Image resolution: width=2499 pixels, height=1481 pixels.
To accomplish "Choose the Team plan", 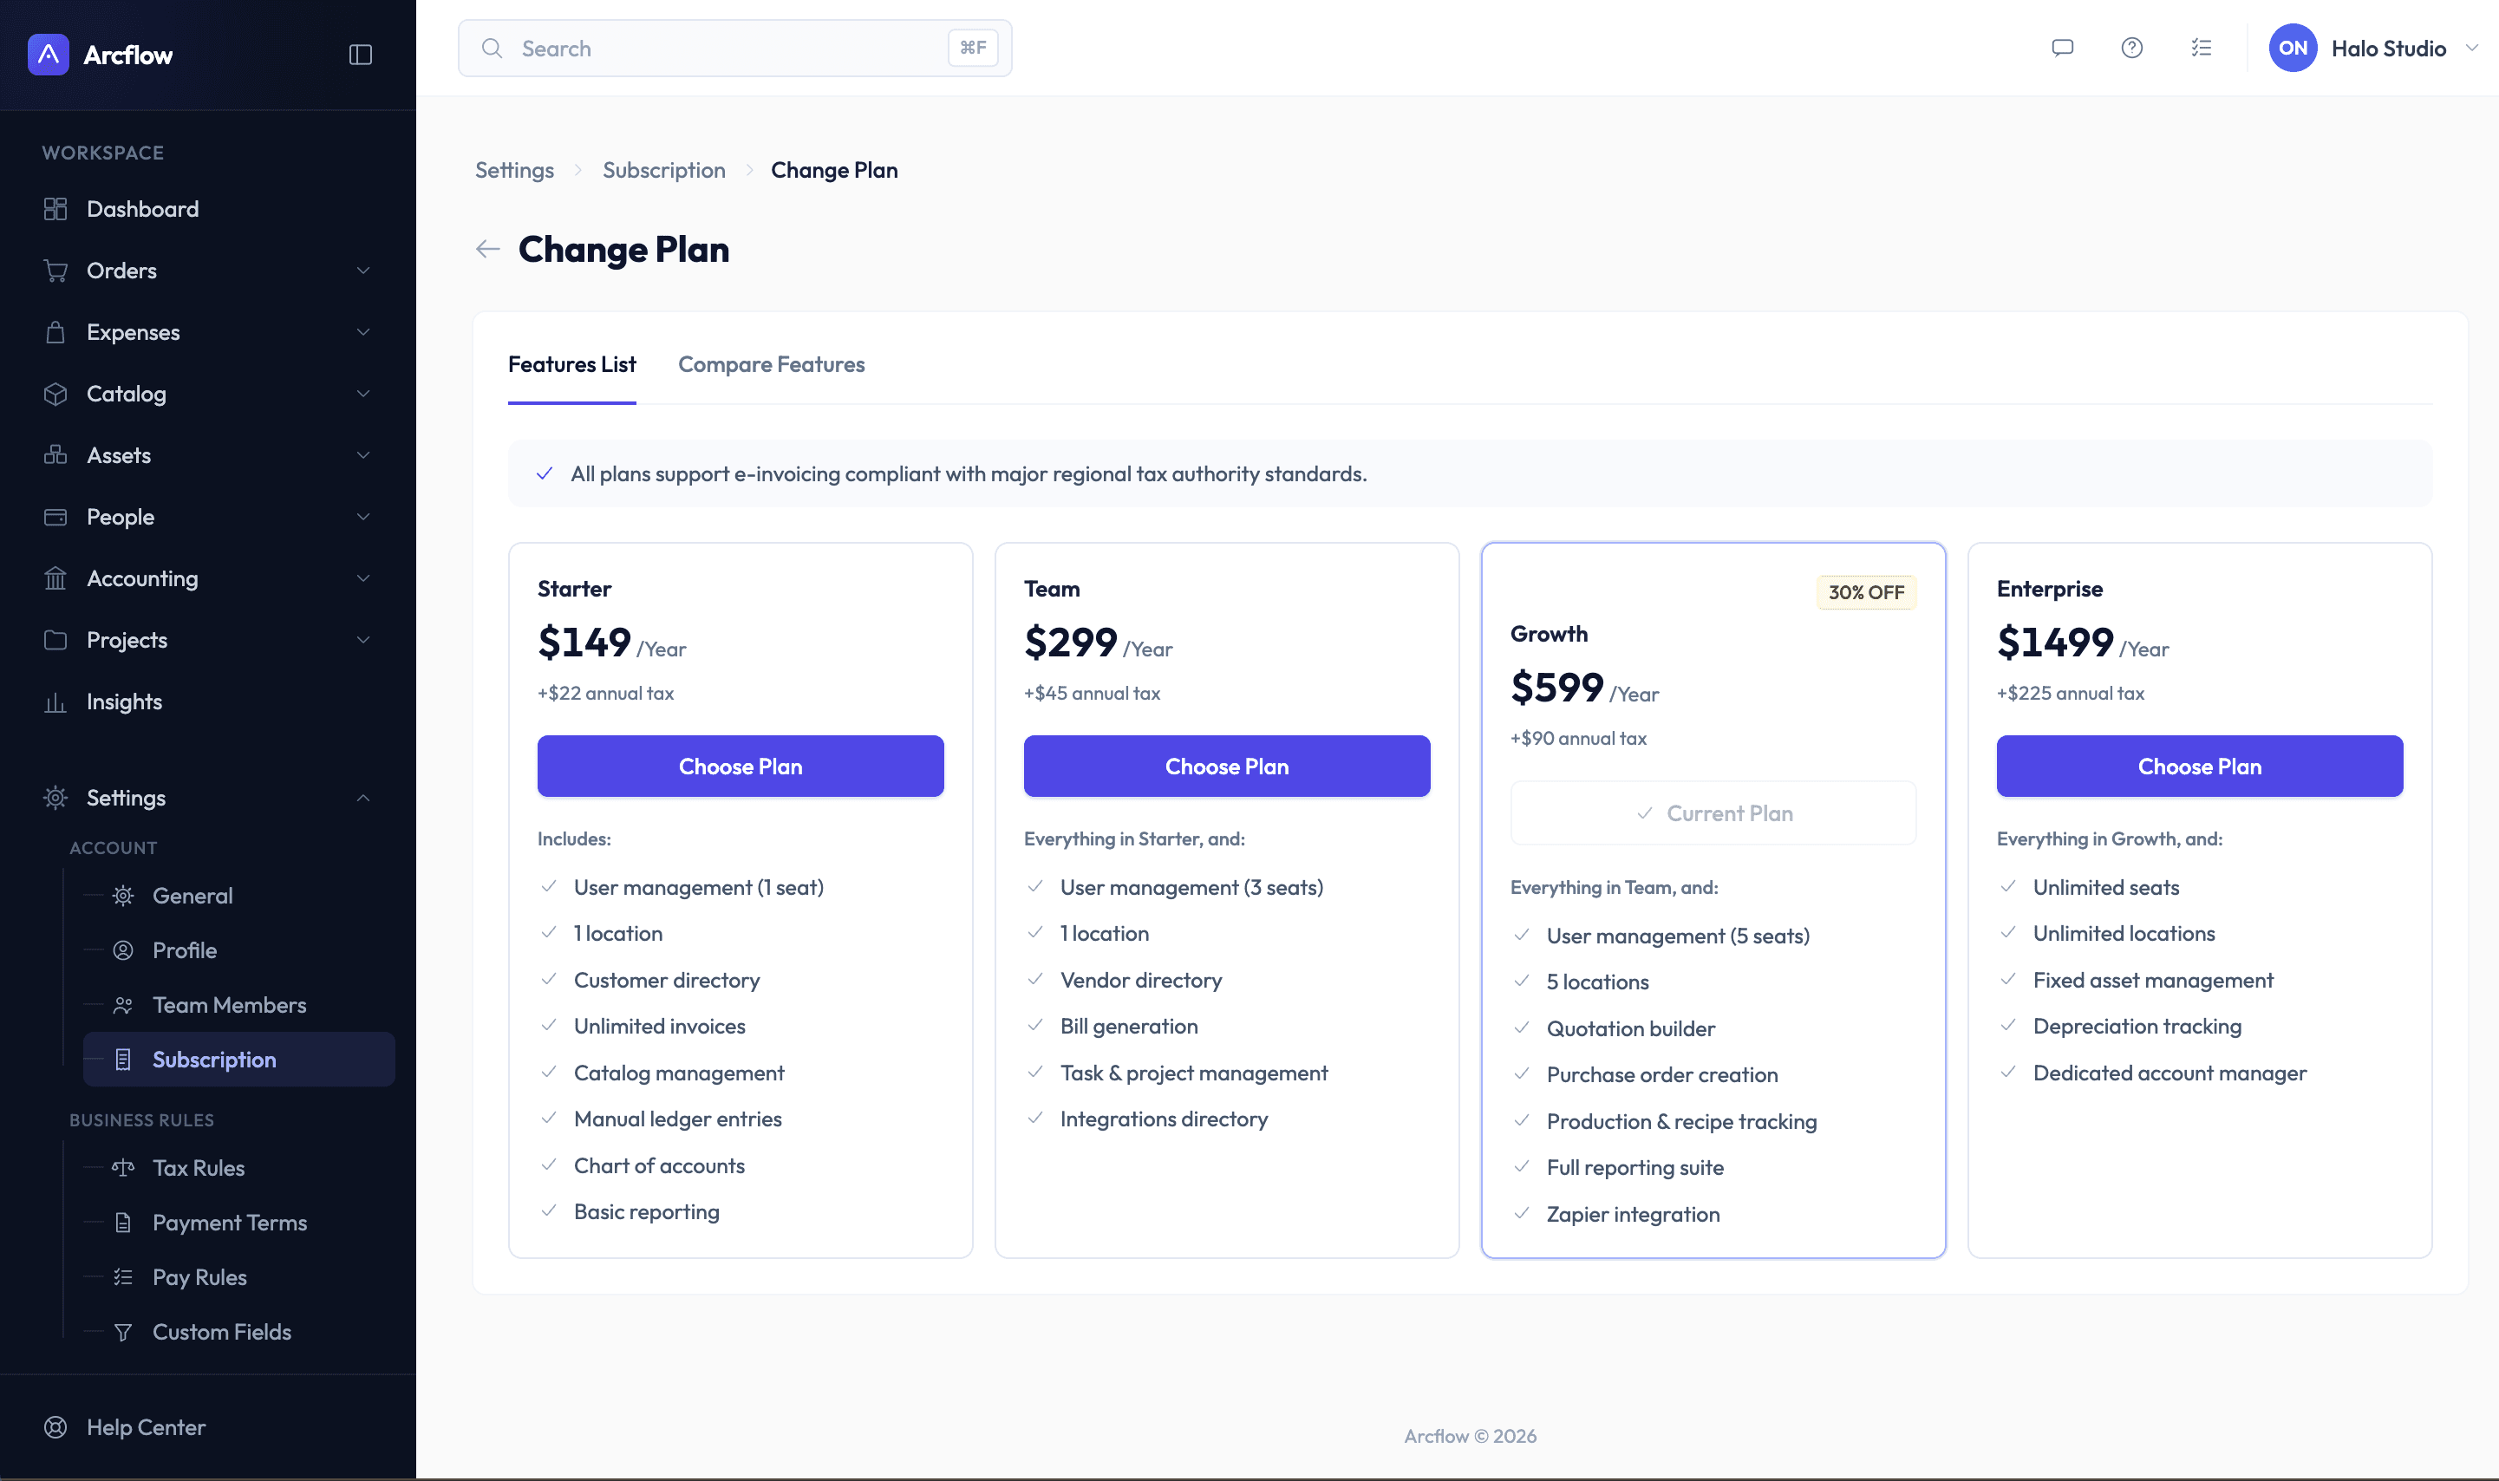I will point(1227,767).
